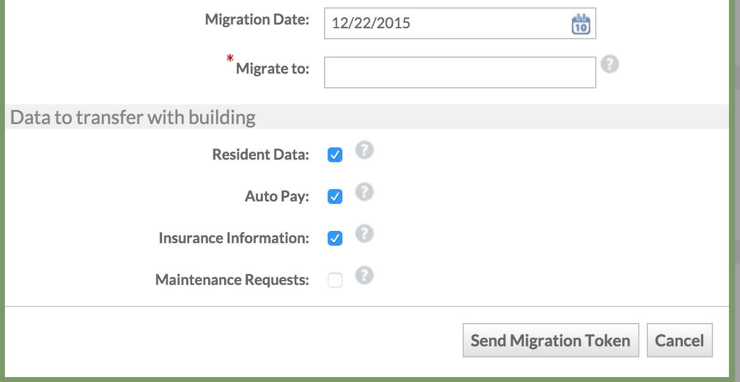
Task: Click the Resident Data label text
Action: click(x=260, y=155)
